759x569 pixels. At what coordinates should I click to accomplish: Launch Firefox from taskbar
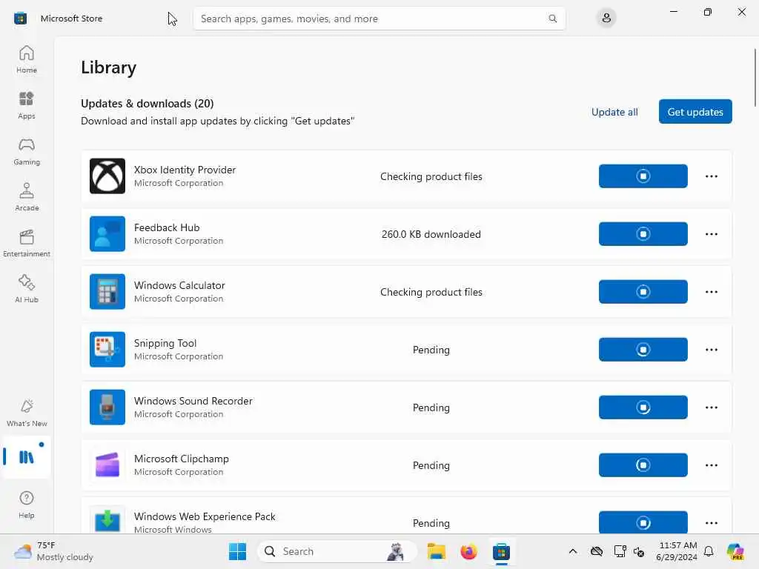[468, 551]
